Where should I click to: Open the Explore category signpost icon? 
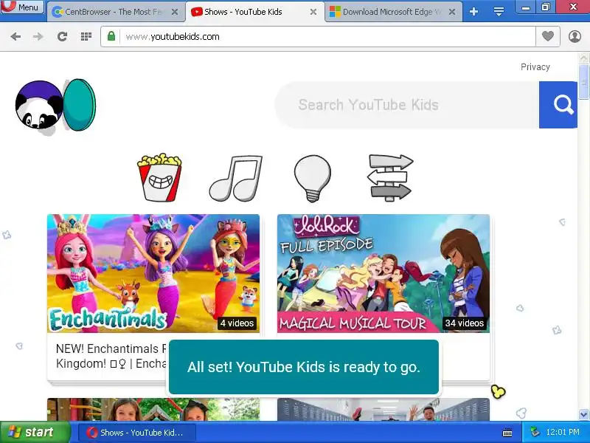click(x=390, y=177)
